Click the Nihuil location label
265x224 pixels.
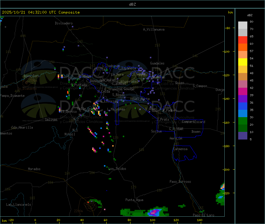coord(69,134)
